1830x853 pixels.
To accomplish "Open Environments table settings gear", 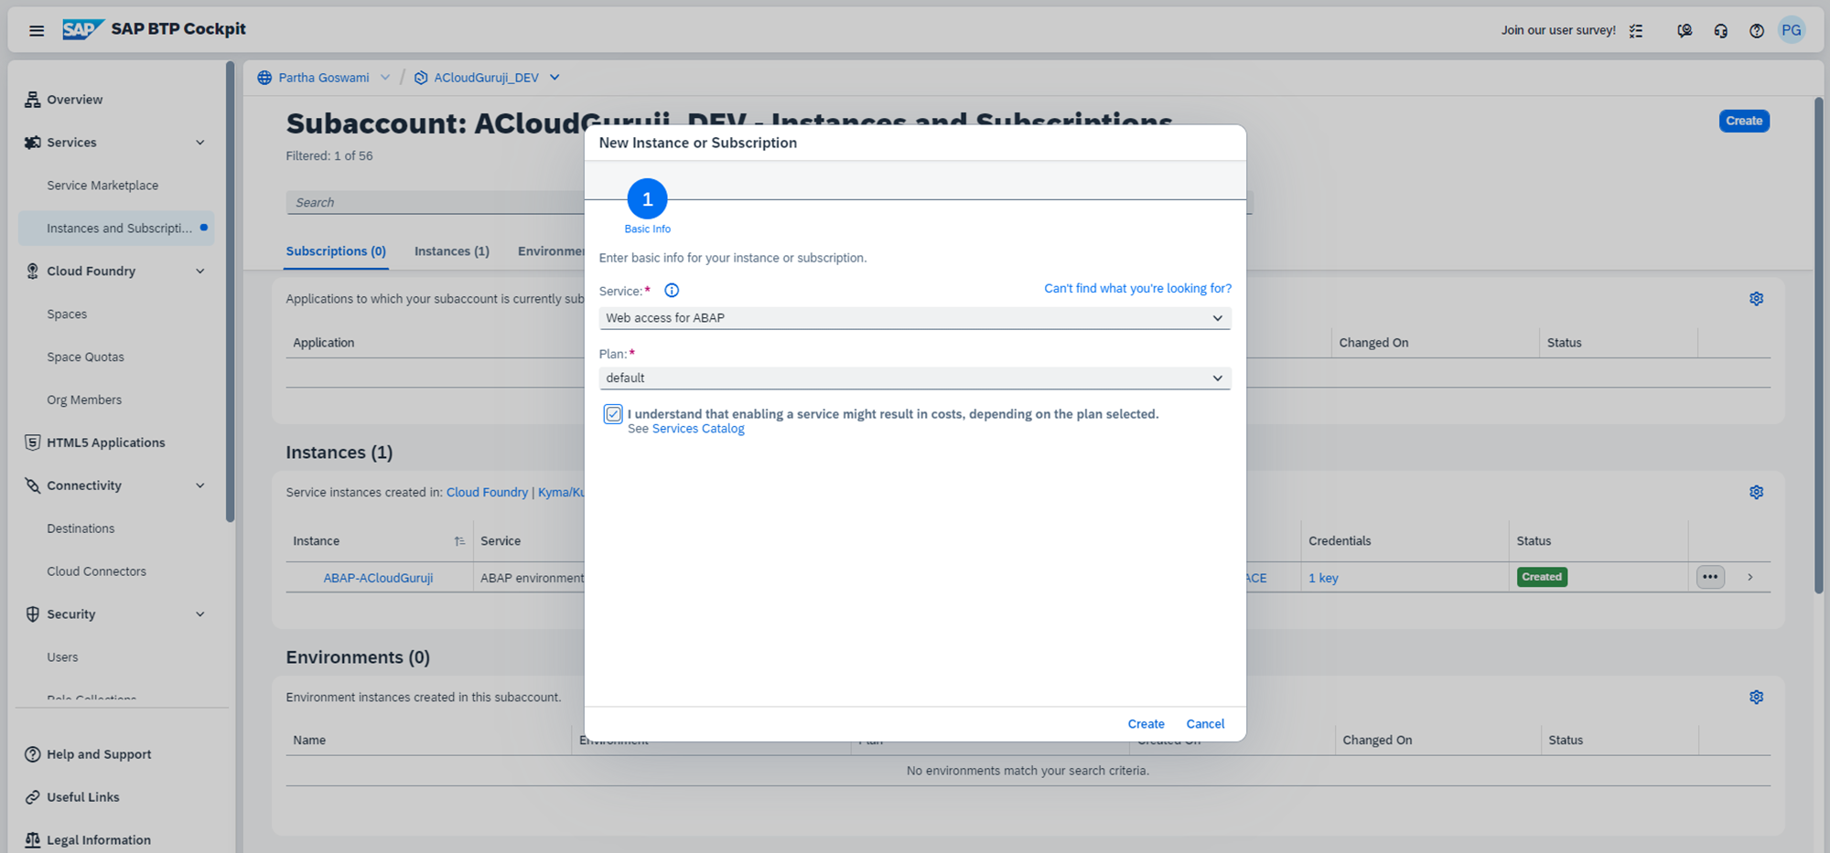I will pyautogui.click(x=1756, y=698).
